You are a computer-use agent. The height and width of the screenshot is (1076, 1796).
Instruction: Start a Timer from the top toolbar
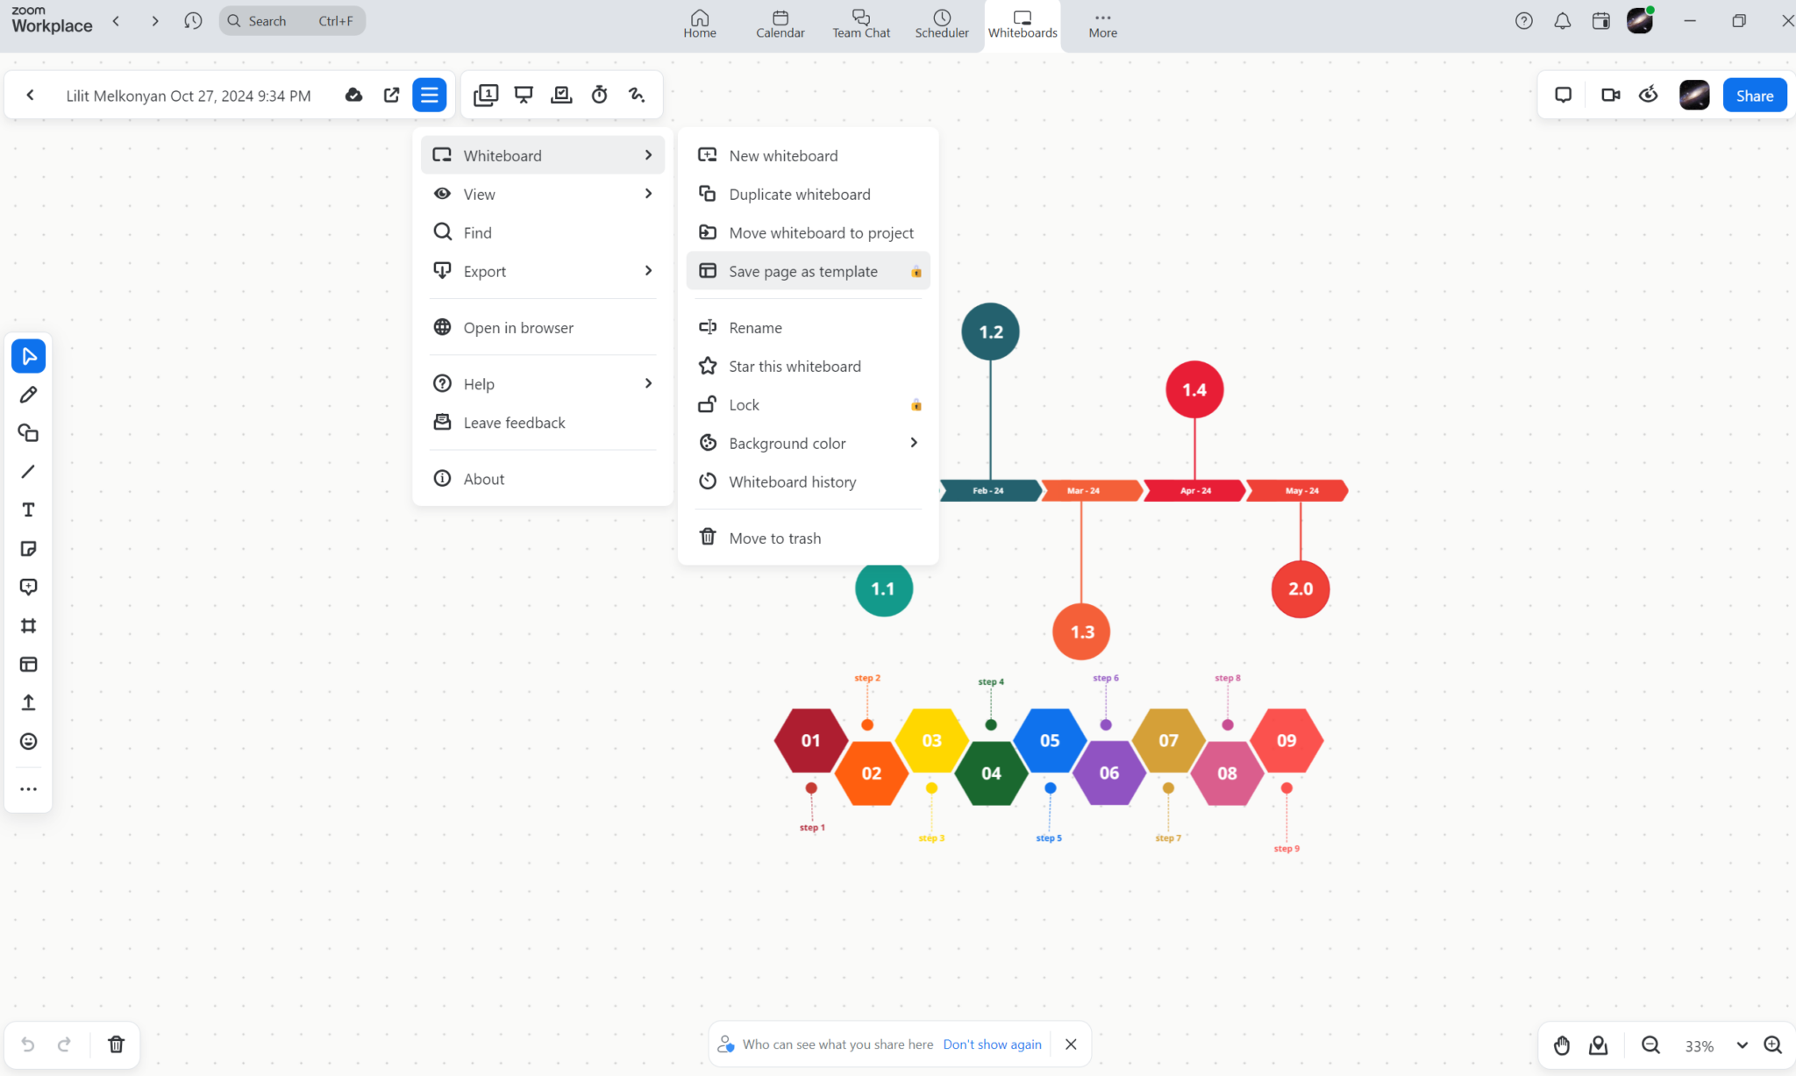click(599, 95)
